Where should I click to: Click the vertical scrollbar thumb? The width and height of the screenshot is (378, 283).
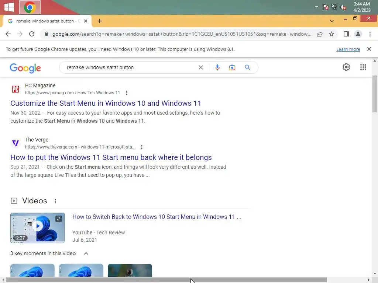[375, 94]
